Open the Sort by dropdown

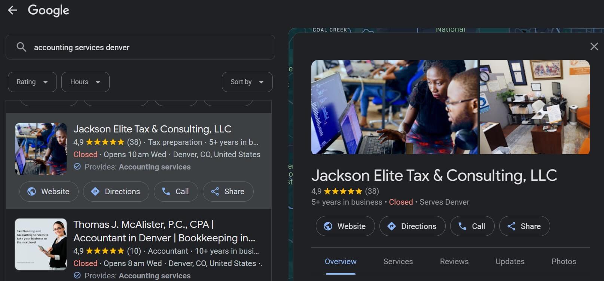(247, 82)
